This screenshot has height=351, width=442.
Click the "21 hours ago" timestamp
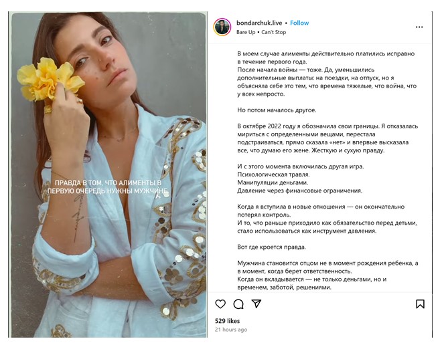(x=231, y=330)
